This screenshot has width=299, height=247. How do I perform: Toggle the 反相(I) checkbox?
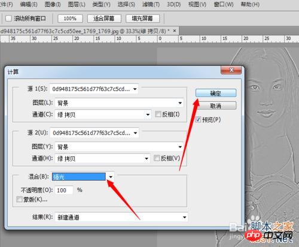coord(158,114)
